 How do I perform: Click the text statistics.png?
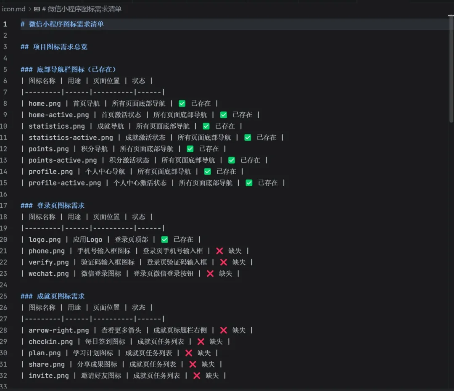[x=57, y=126]
